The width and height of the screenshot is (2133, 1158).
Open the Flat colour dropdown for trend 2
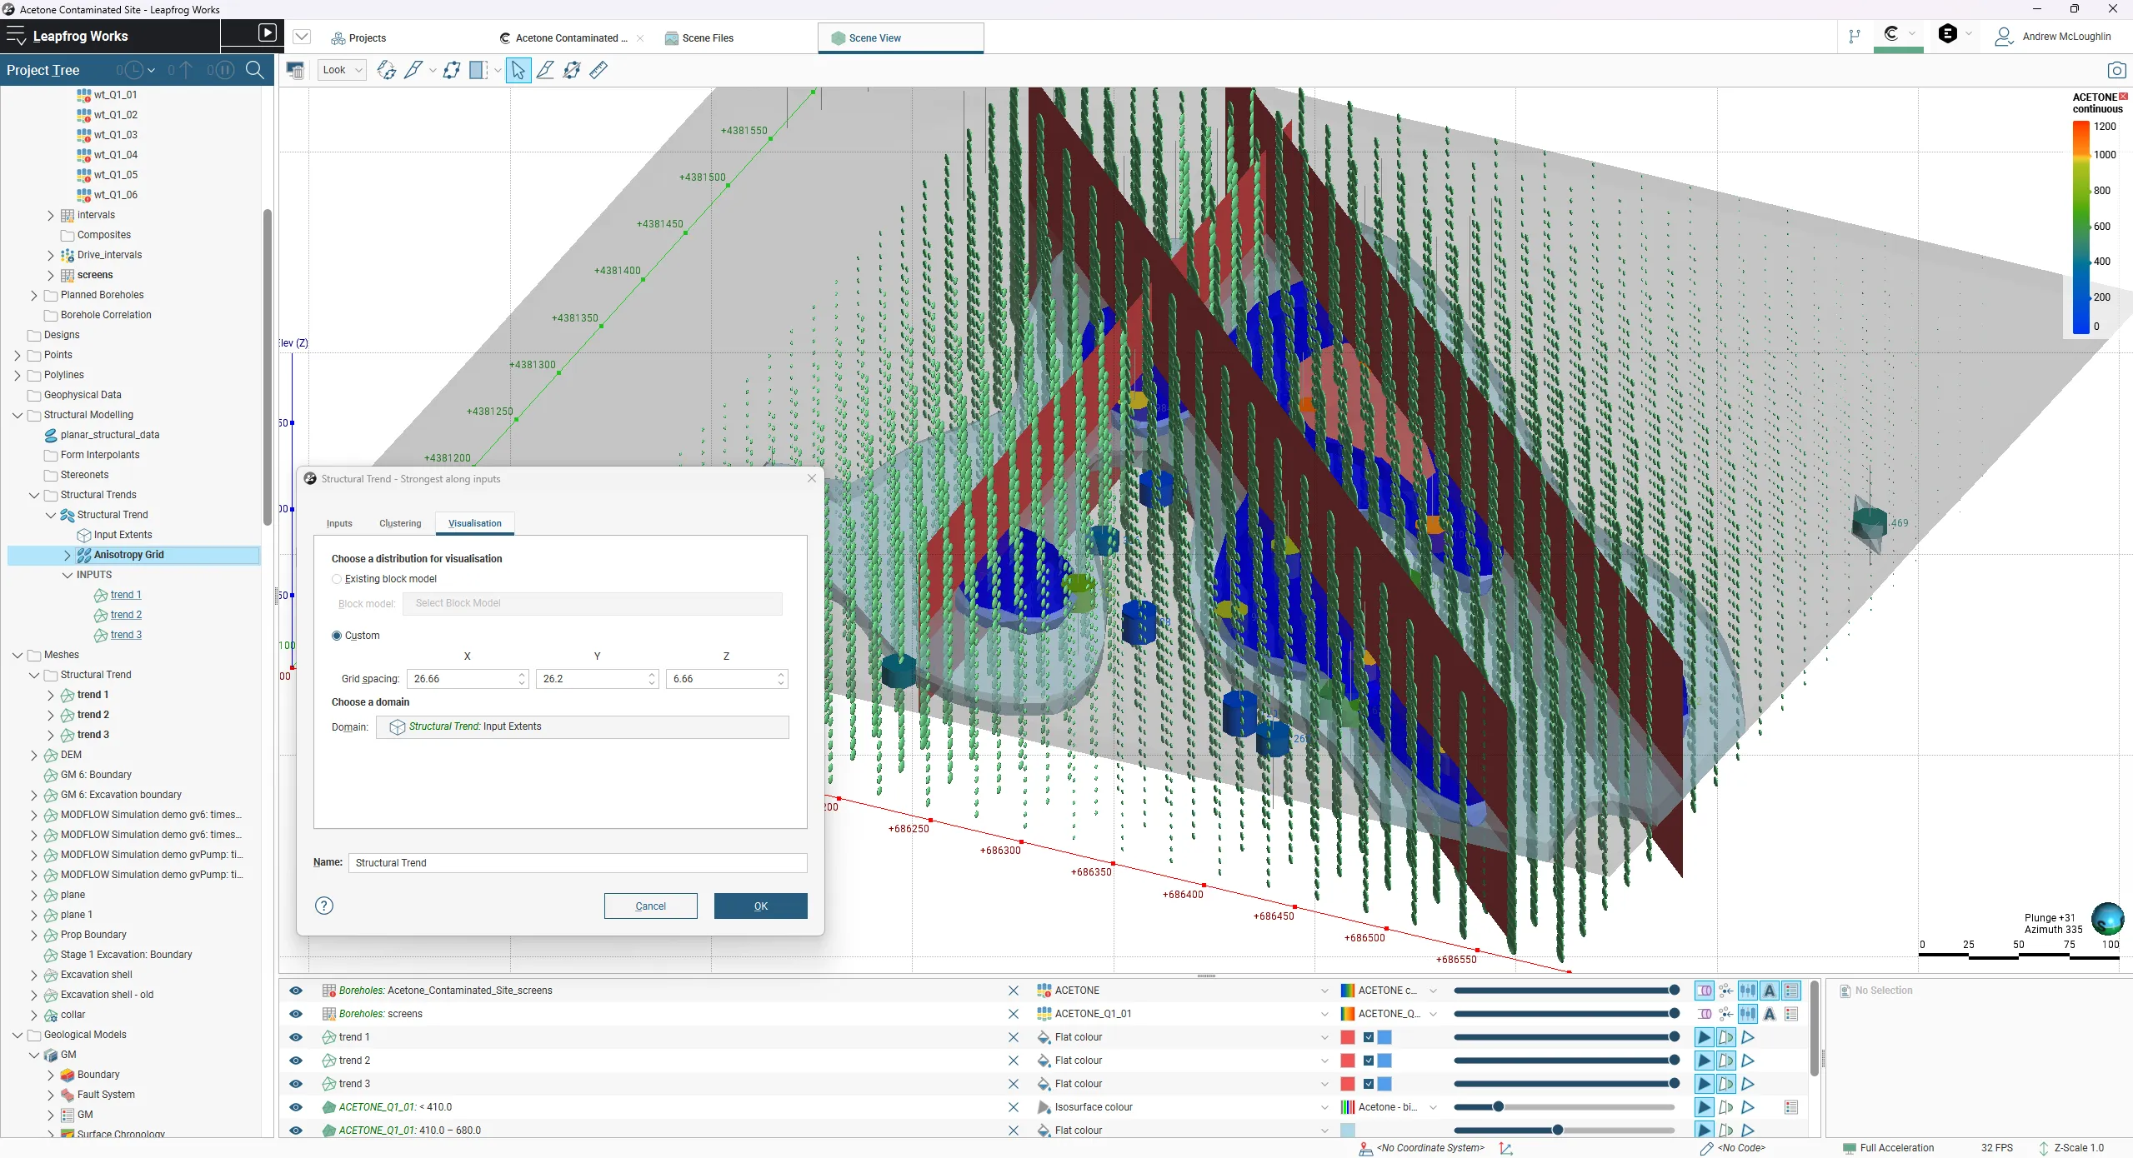[x=1324, y=1061]
